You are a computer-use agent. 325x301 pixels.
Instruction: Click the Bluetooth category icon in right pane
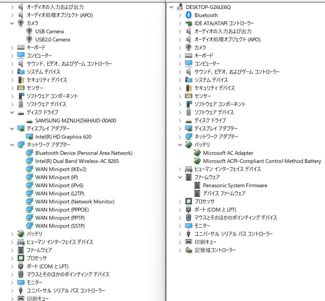[189, 15]
